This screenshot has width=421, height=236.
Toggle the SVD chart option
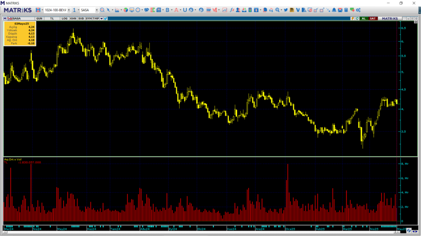click(81, 18)
